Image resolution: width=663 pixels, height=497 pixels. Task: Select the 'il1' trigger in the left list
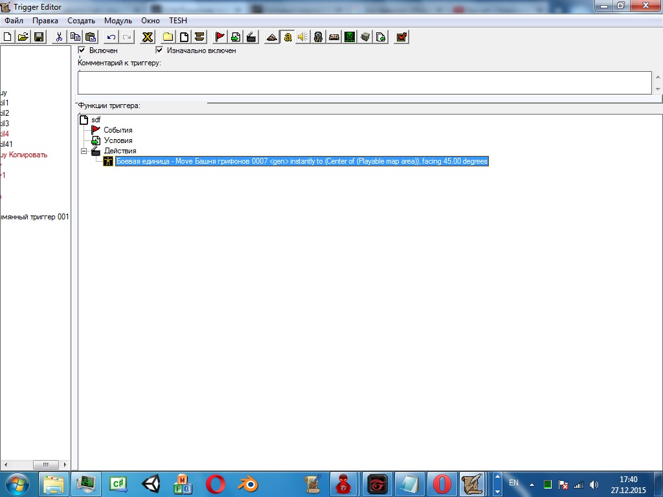[5, 103]
